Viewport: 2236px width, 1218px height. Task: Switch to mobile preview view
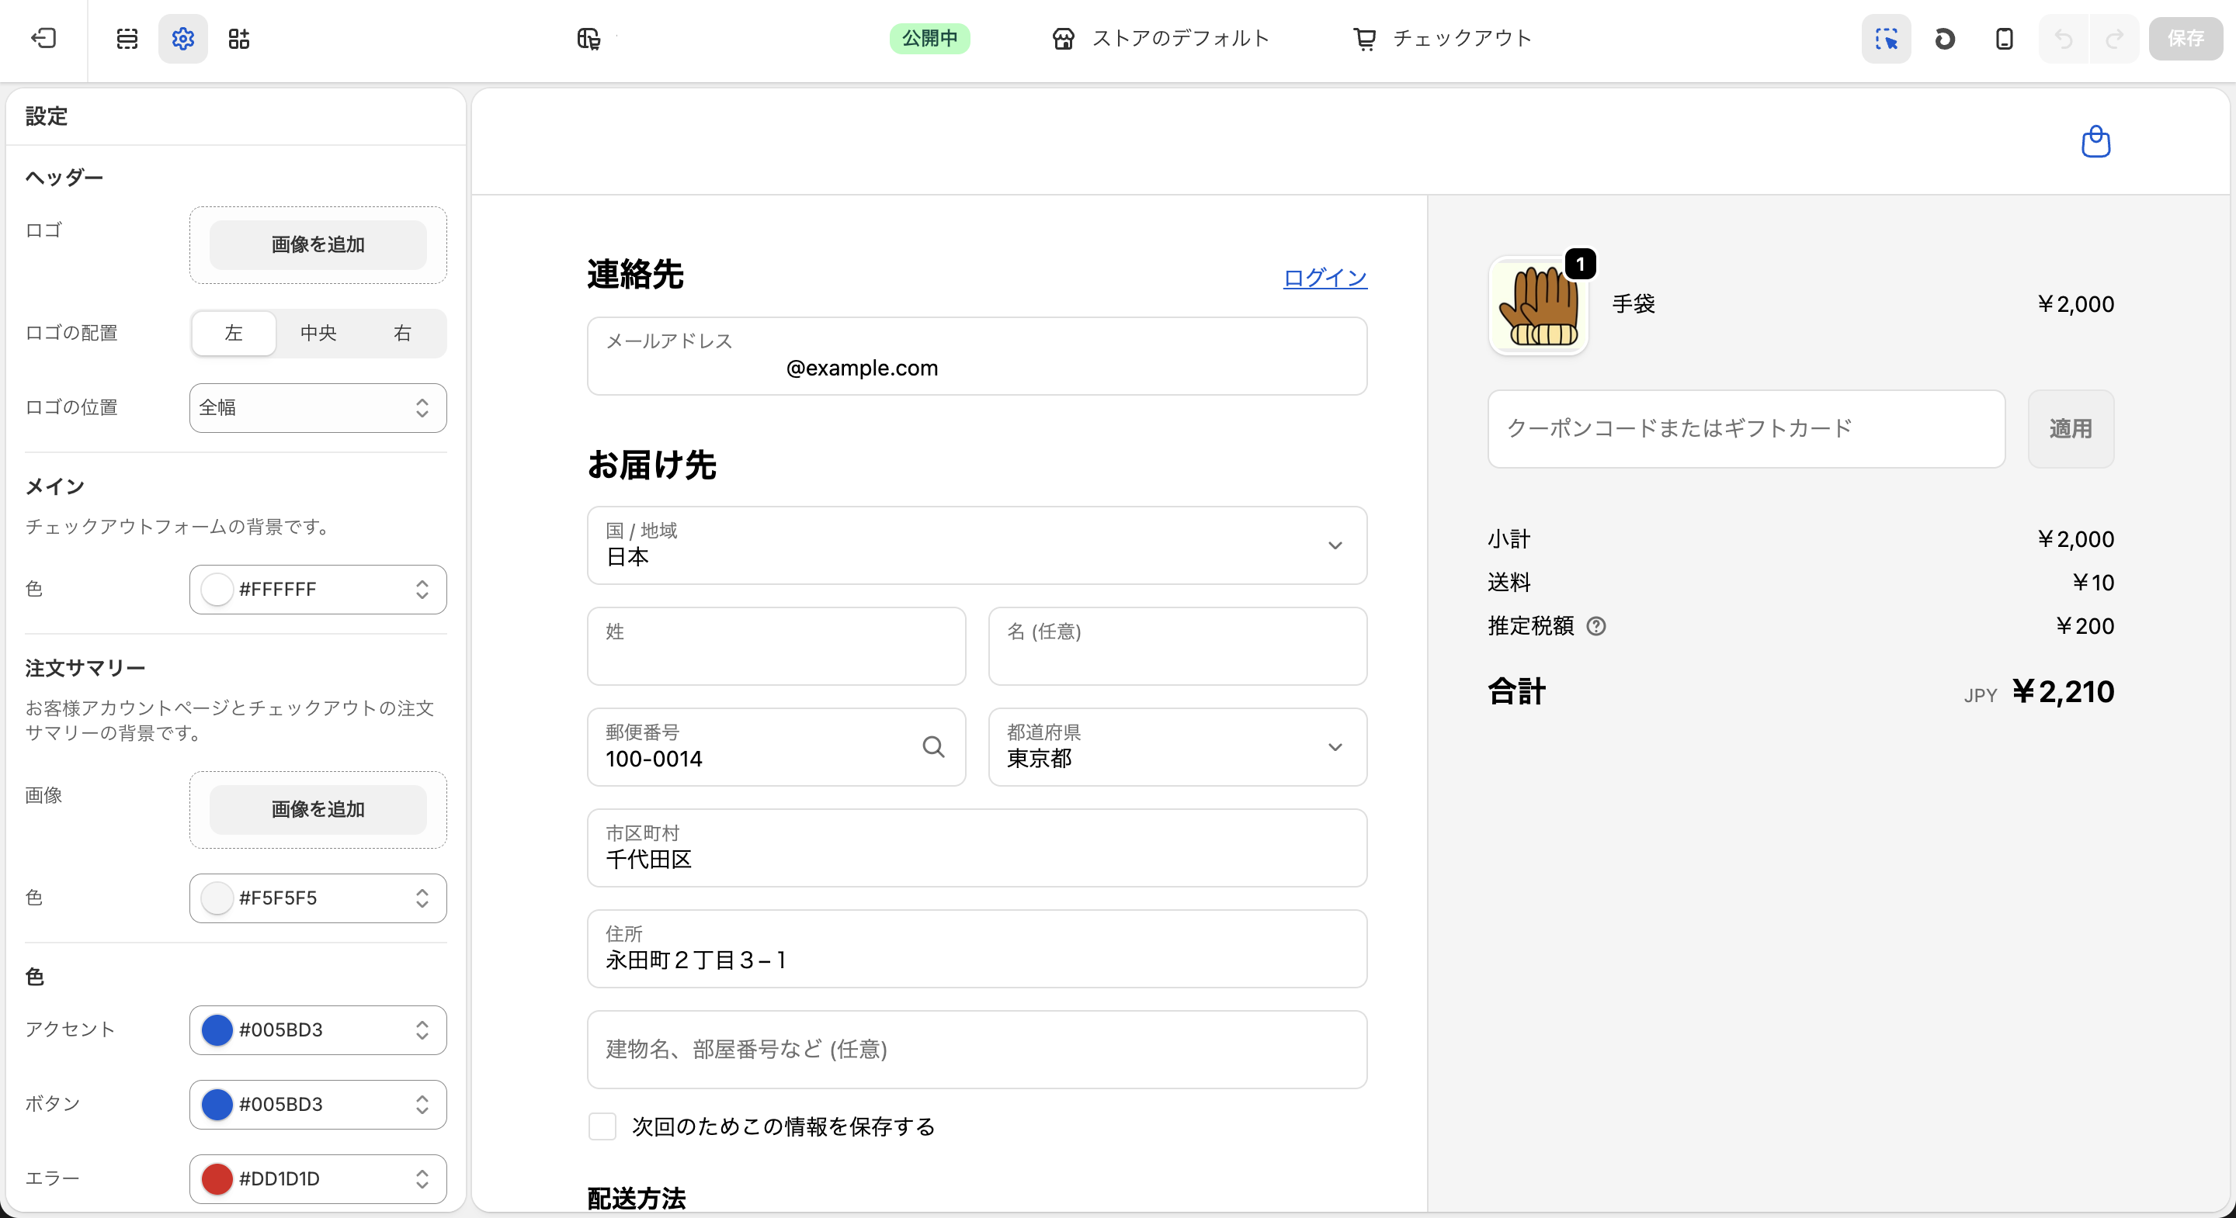click(x=2003, y=38)
